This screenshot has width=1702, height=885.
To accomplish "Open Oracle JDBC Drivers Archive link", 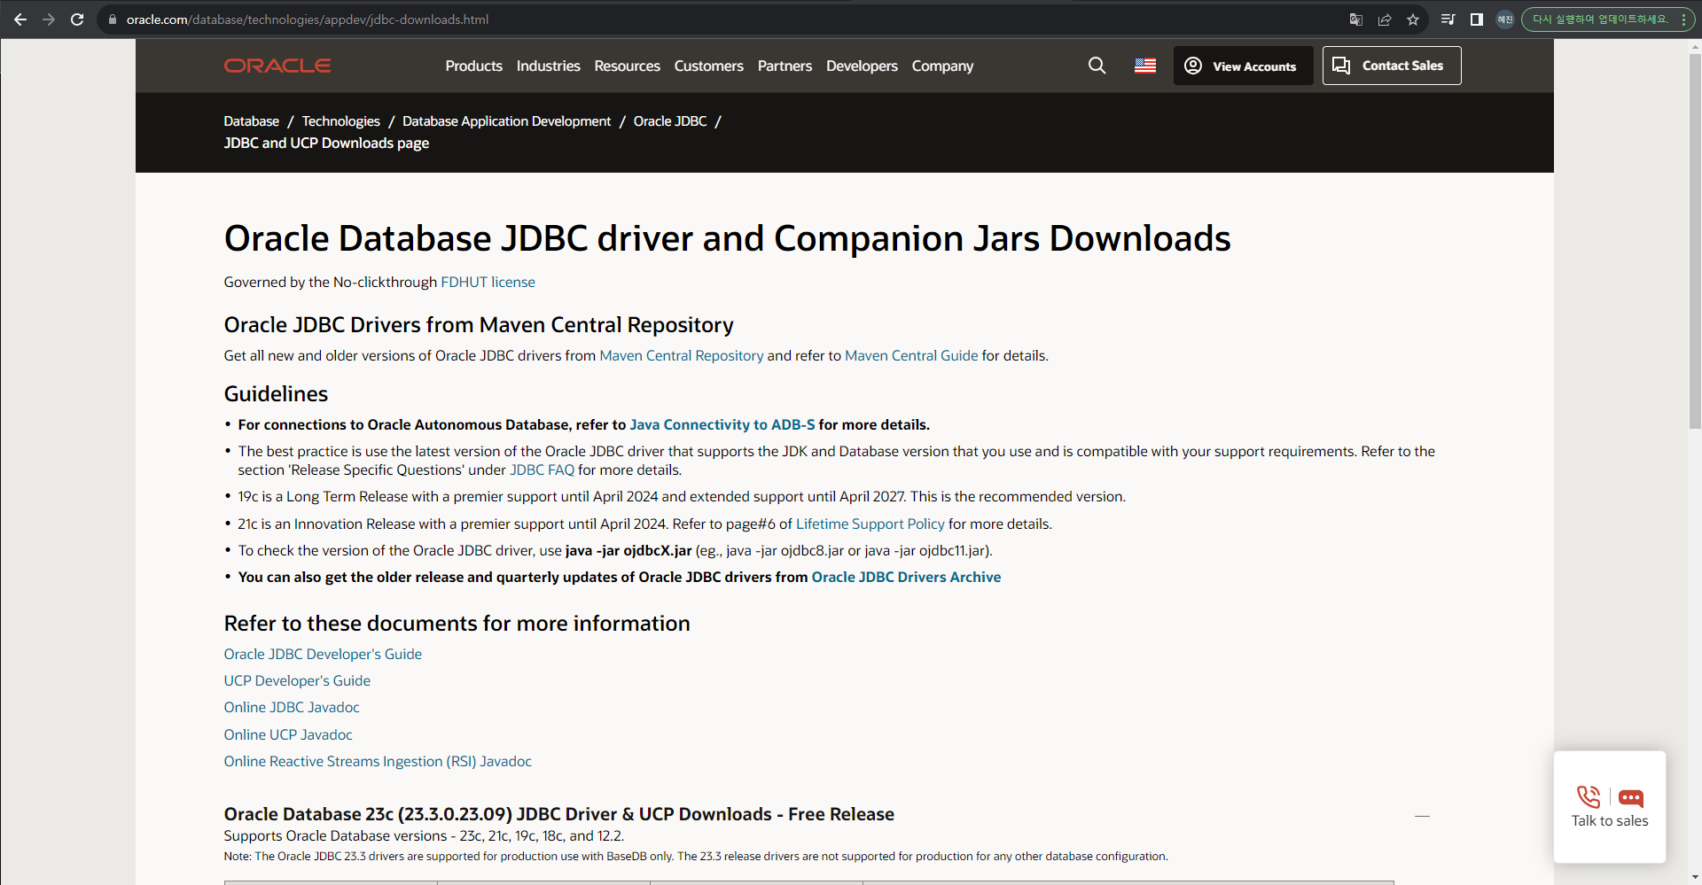I will coord(906,578).
